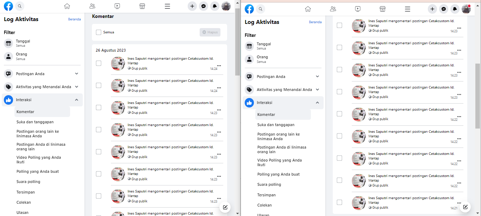Click Beranda link in left window

pyautogui.click(x=74, y=19)
